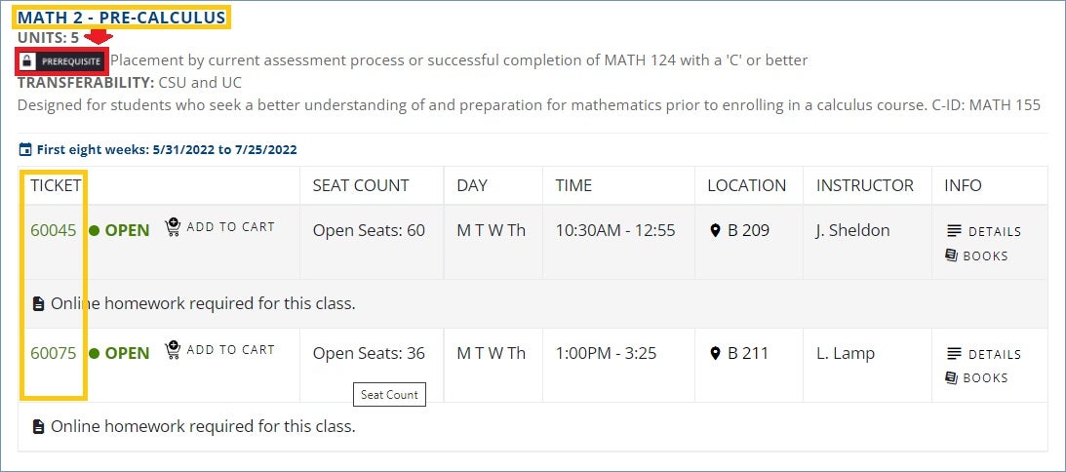Click the Instructor column header
This screenshot has height=472, width=1066.
(865, 185)
